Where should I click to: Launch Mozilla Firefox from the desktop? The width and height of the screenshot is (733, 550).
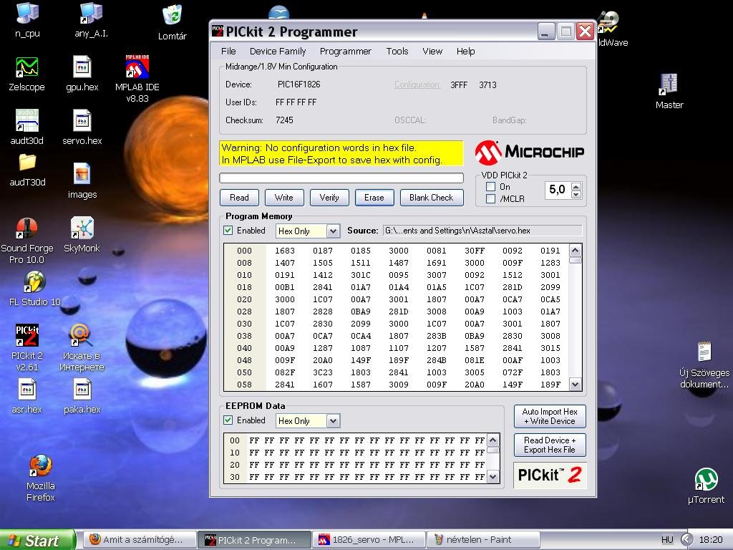coord(41,478)
